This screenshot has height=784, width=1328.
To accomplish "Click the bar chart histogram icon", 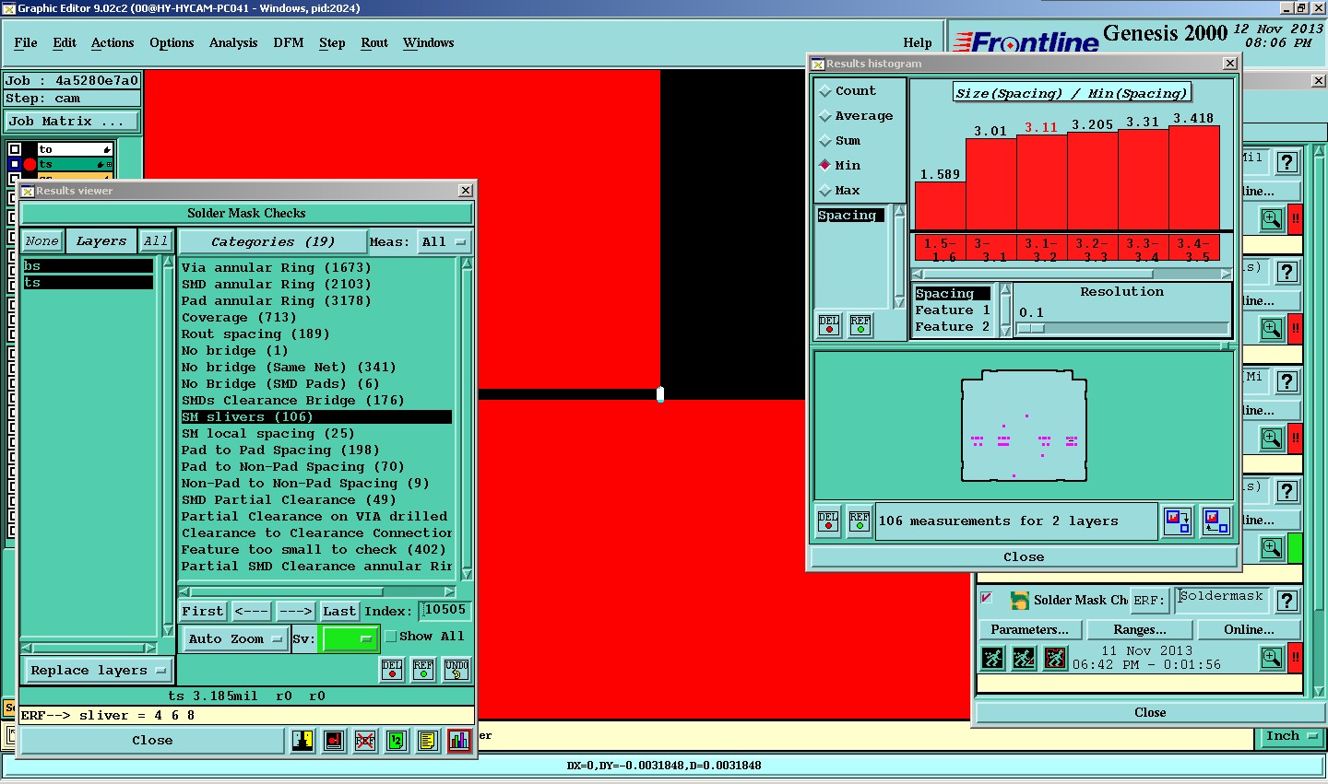I will pos(459,741).
